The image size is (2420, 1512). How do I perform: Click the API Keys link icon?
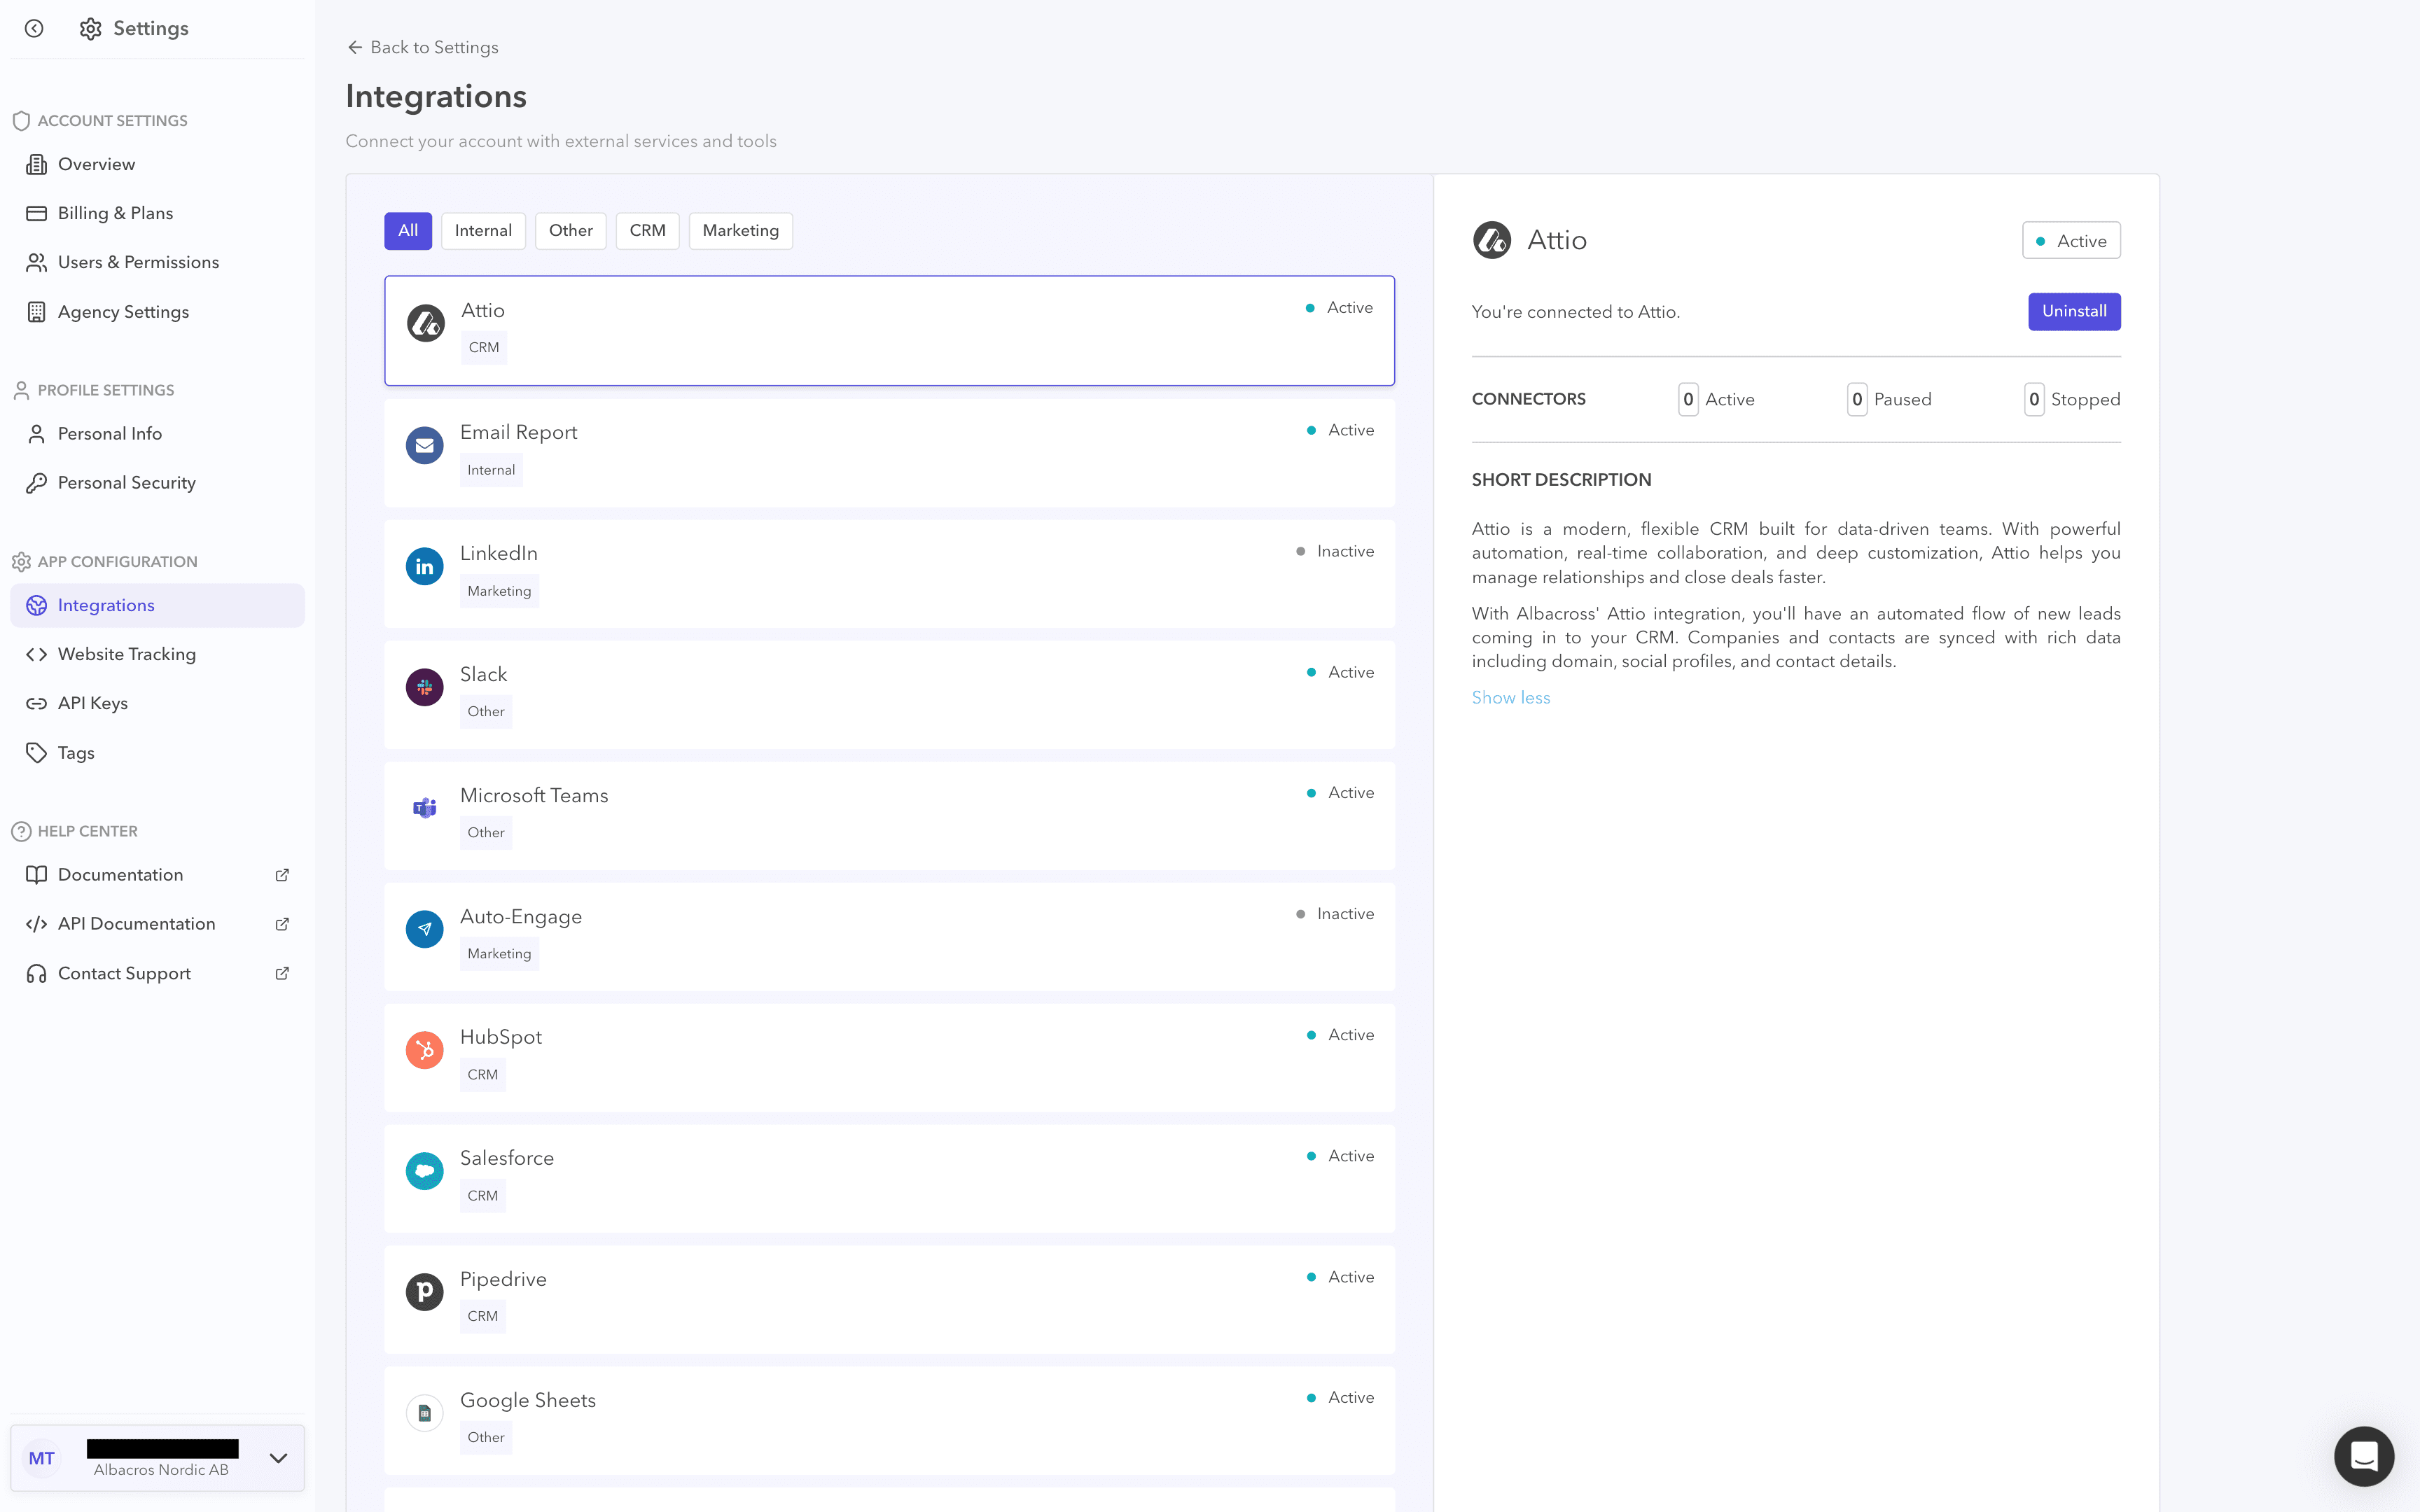37,703
